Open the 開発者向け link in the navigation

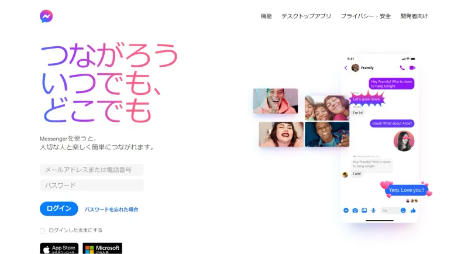point(414,16)
